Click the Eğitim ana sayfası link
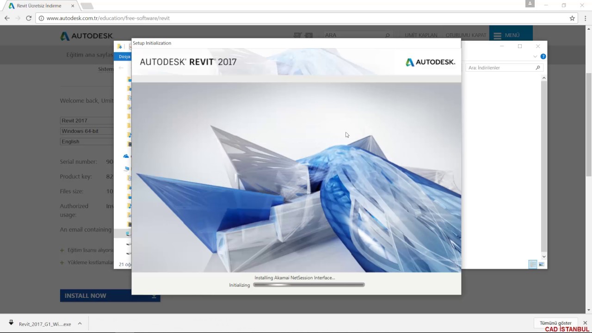The height and width of the screenshot is (333, 592). tap(90, 55)
